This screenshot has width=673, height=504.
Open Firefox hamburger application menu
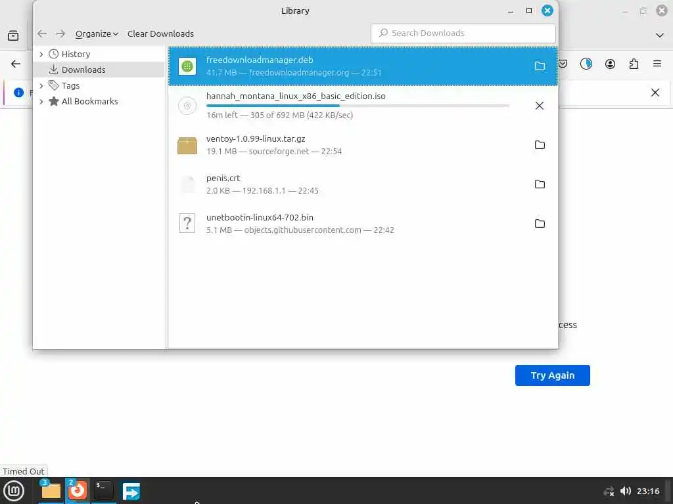pos(657,64)
